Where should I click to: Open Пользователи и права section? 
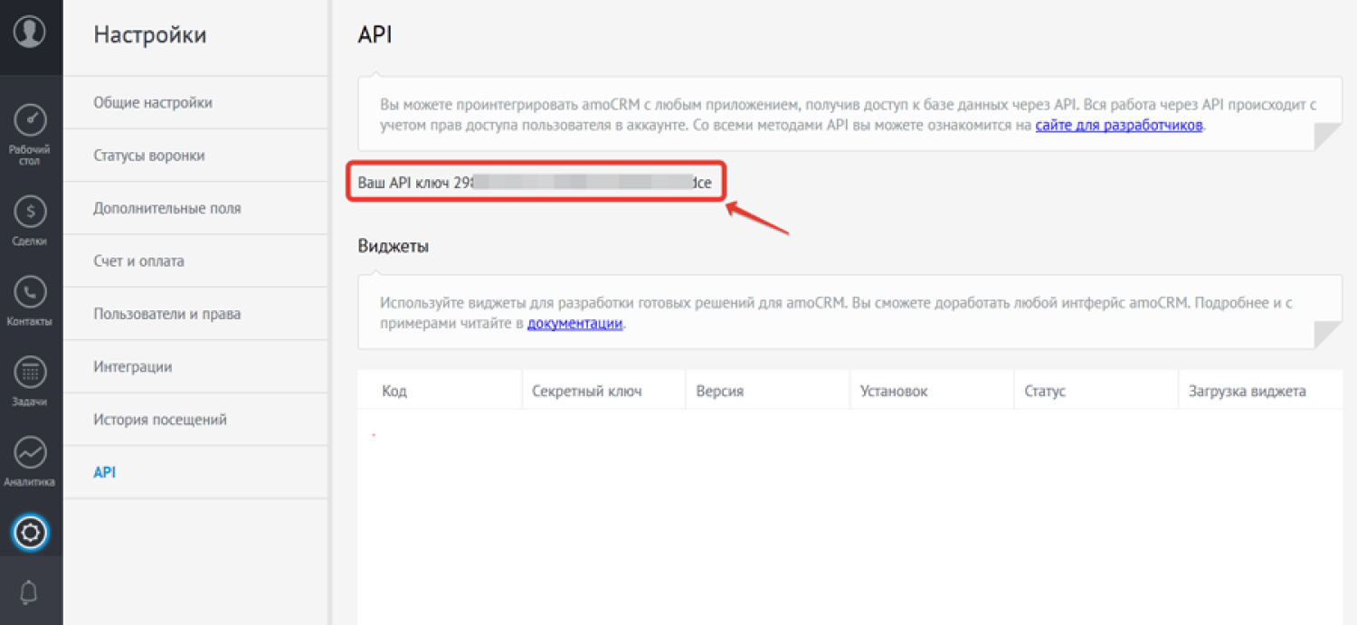point(167,314)
